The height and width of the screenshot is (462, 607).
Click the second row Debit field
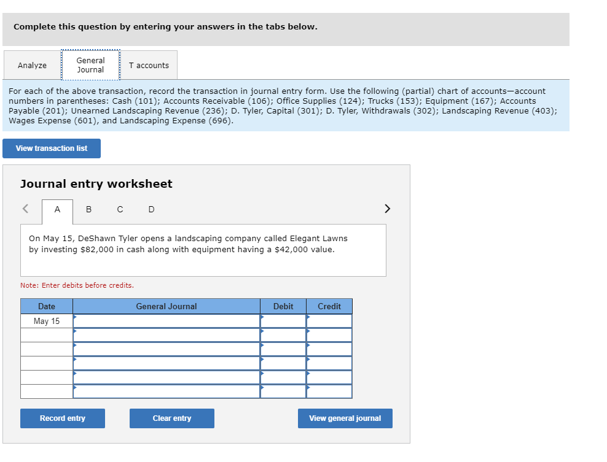[x=283, y=335]
